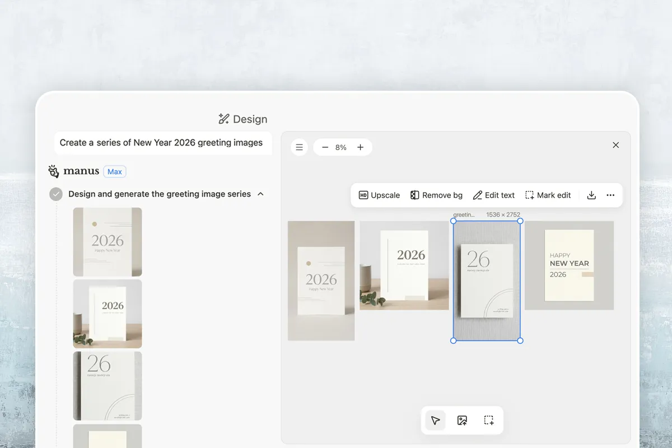
Task: Click the image upload tool
Action: point(462,421)
